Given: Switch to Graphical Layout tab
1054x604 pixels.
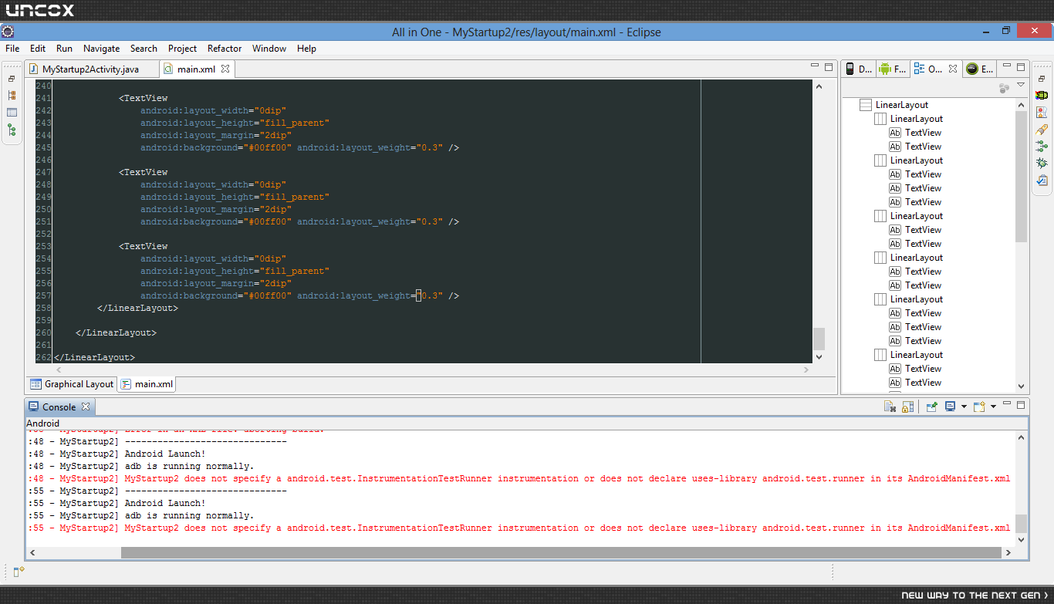Looking at the screenshot, I should (x=72, y=384).
